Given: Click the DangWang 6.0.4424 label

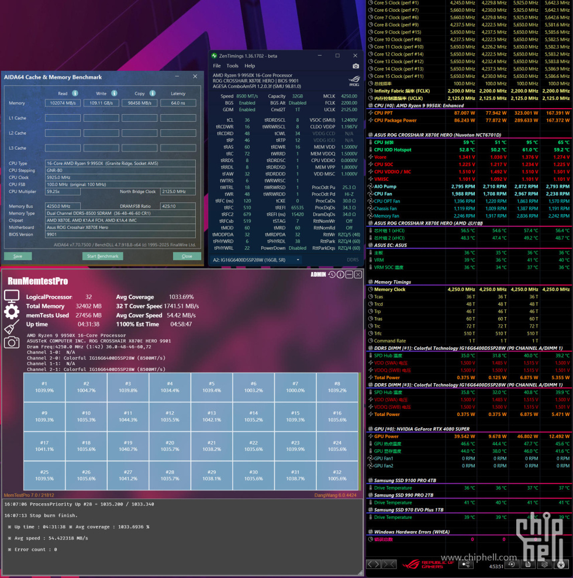Looking at the screenshot, I should [336, 495].
